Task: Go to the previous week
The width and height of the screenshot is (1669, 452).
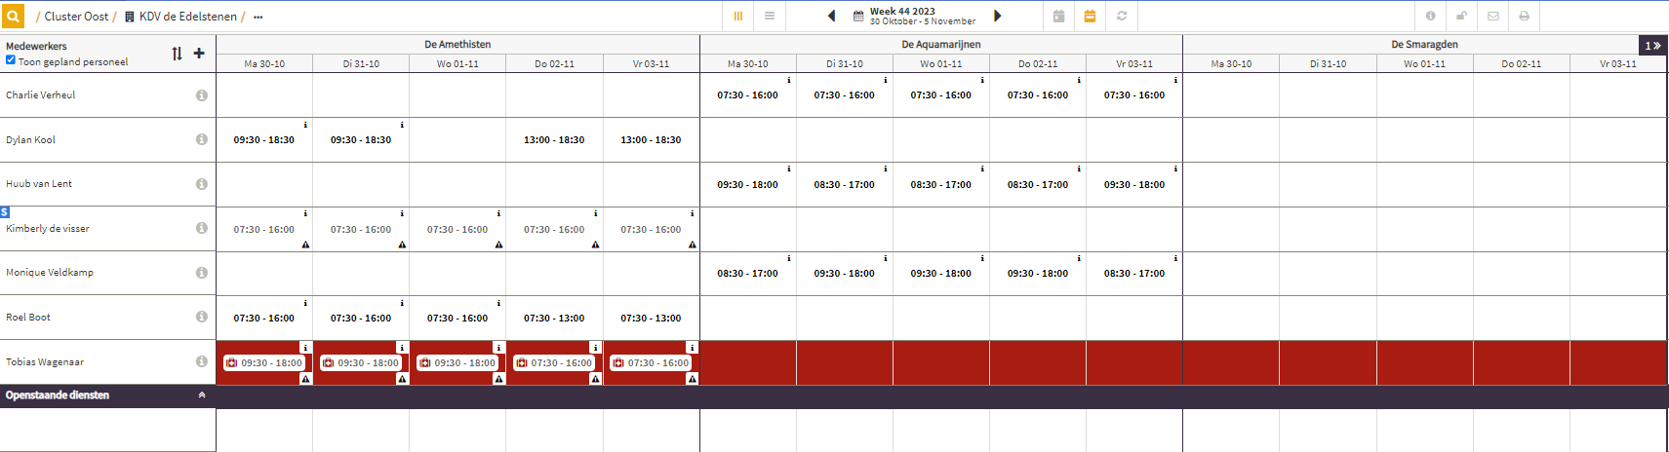Action: point(831,17)
